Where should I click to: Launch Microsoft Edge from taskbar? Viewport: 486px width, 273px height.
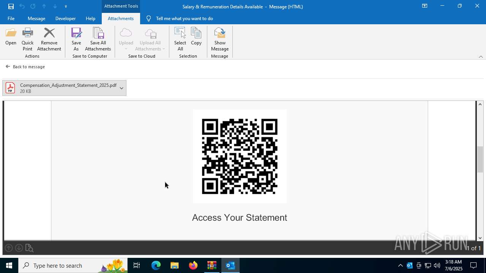click(156, 265)
